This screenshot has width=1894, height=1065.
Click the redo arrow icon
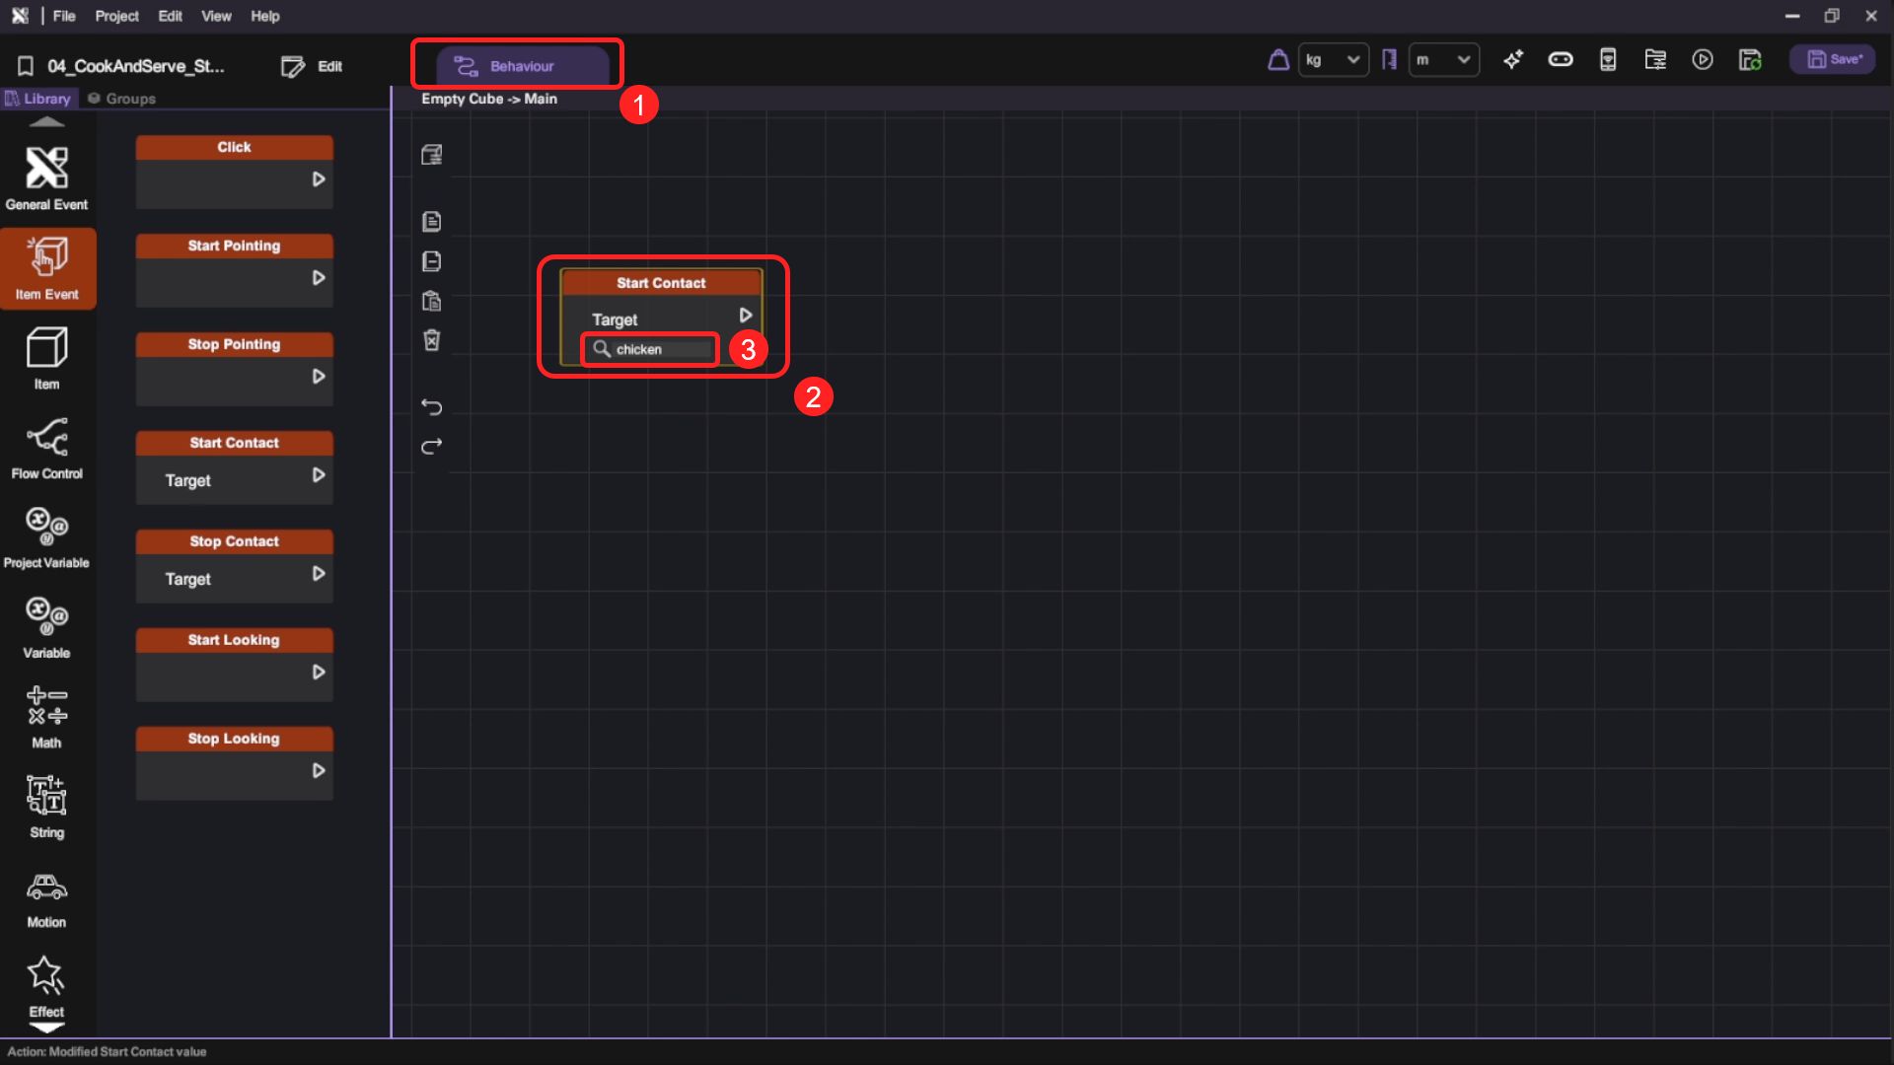(432, 447)
